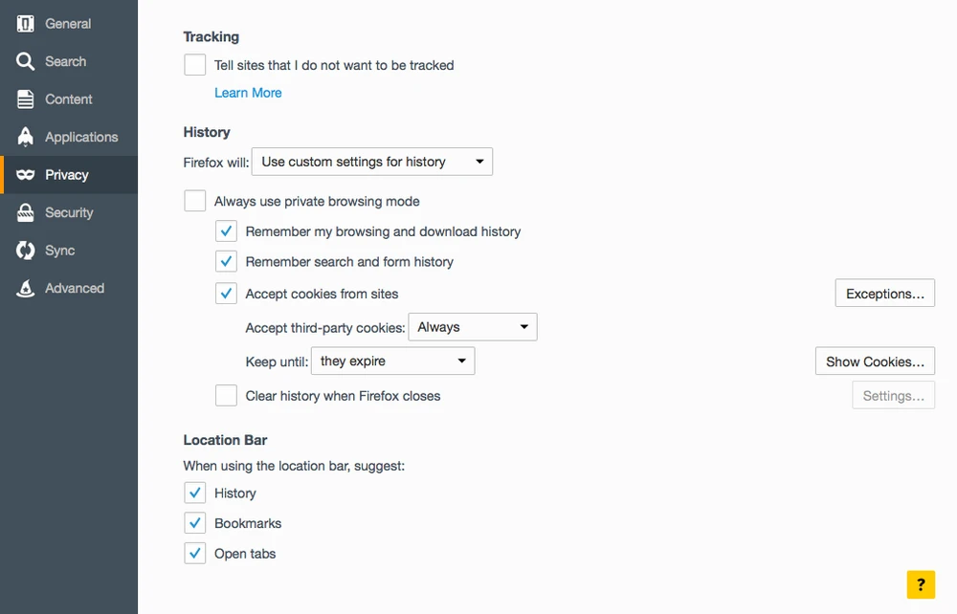This screenshot has width=957, height=614.
Task: Click the Sync arrows icon
Action: [26, 251]
